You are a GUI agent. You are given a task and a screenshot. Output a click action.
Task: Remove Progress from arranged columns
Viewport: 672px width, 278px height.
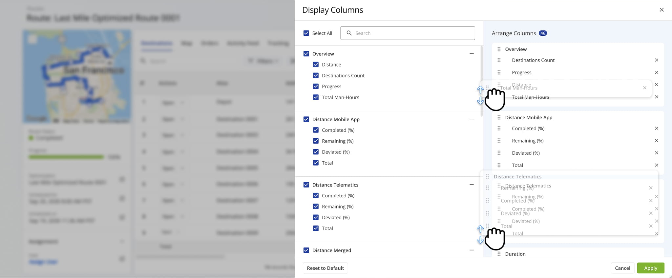[x=657, y=72]
